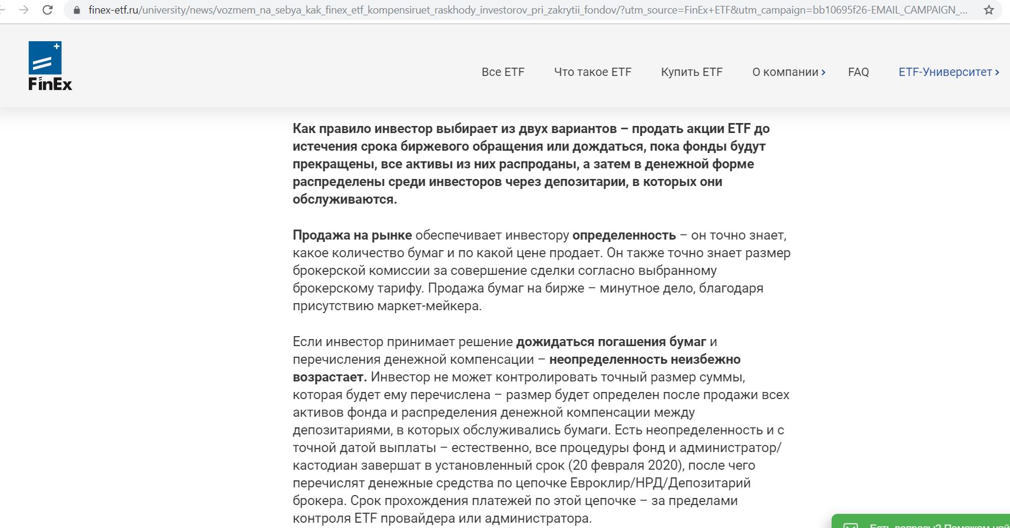Click 'неопределенность неизбежно' bold text
The width and height of the screenshot is (1010, 528).
[x=645, y=360]
